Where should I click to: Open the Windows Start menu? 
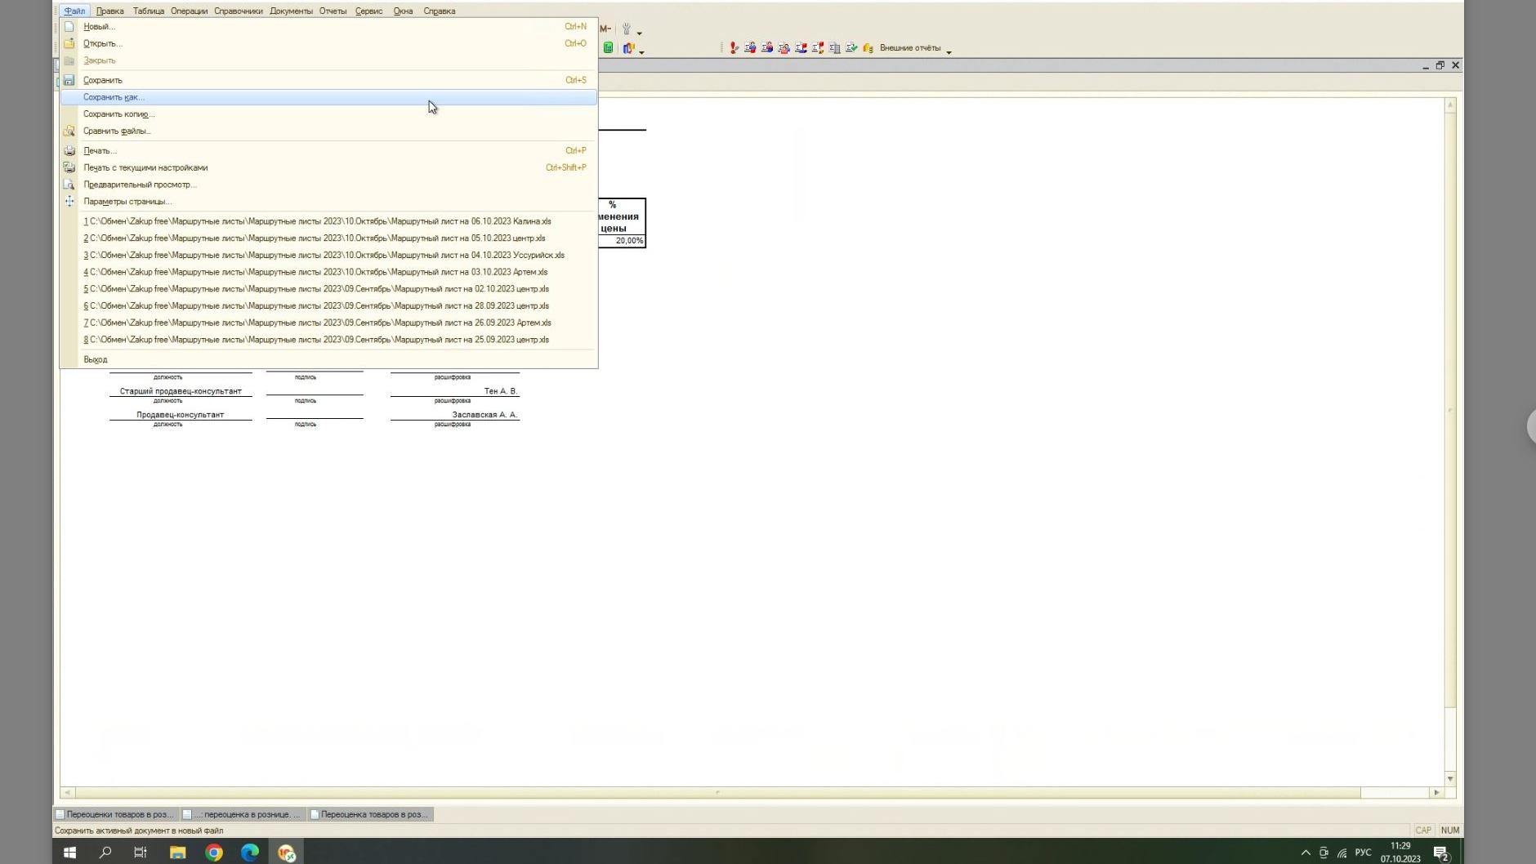tap(69, 853)
